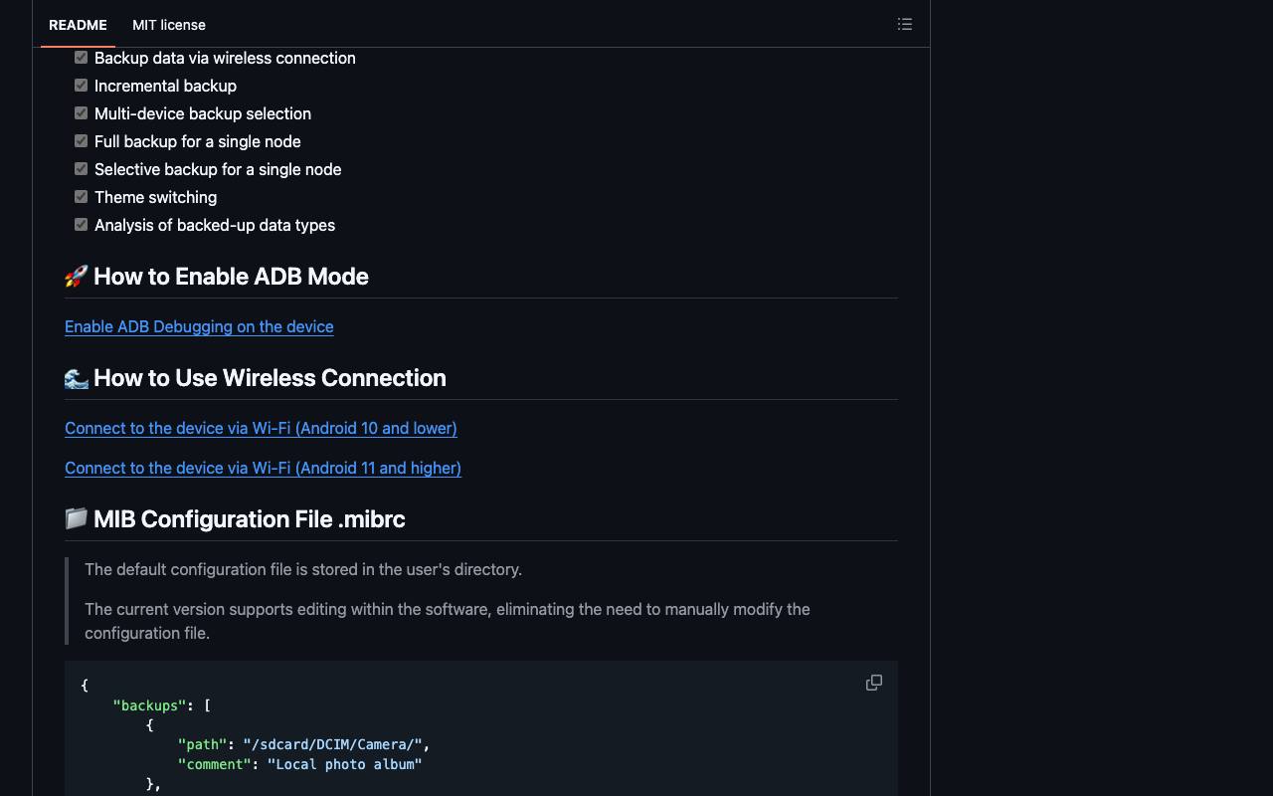
Task: Toggle 'Backup data via wireless connection' checkbox
Action: pyautogui.click(x=82, y=58)
